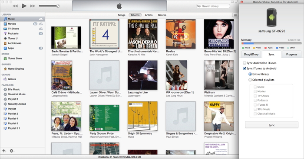Image resolution: width=304 pixels, height=159 pixels.
Task: Open Playlist 5 1 in the sidebar
Action: pos(22,128)
